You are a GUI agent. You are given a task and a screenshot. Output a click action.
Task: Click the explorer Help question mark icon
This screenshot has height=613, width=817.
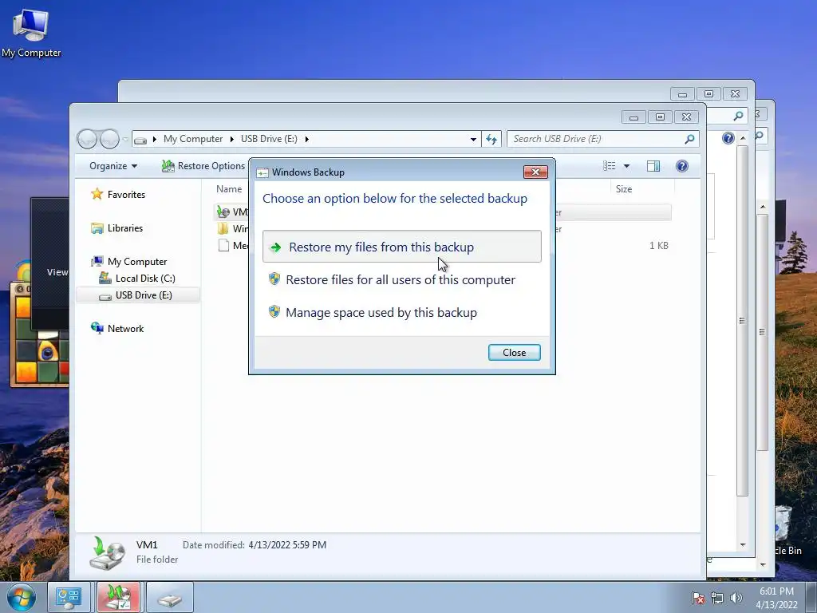click(681, 166)
